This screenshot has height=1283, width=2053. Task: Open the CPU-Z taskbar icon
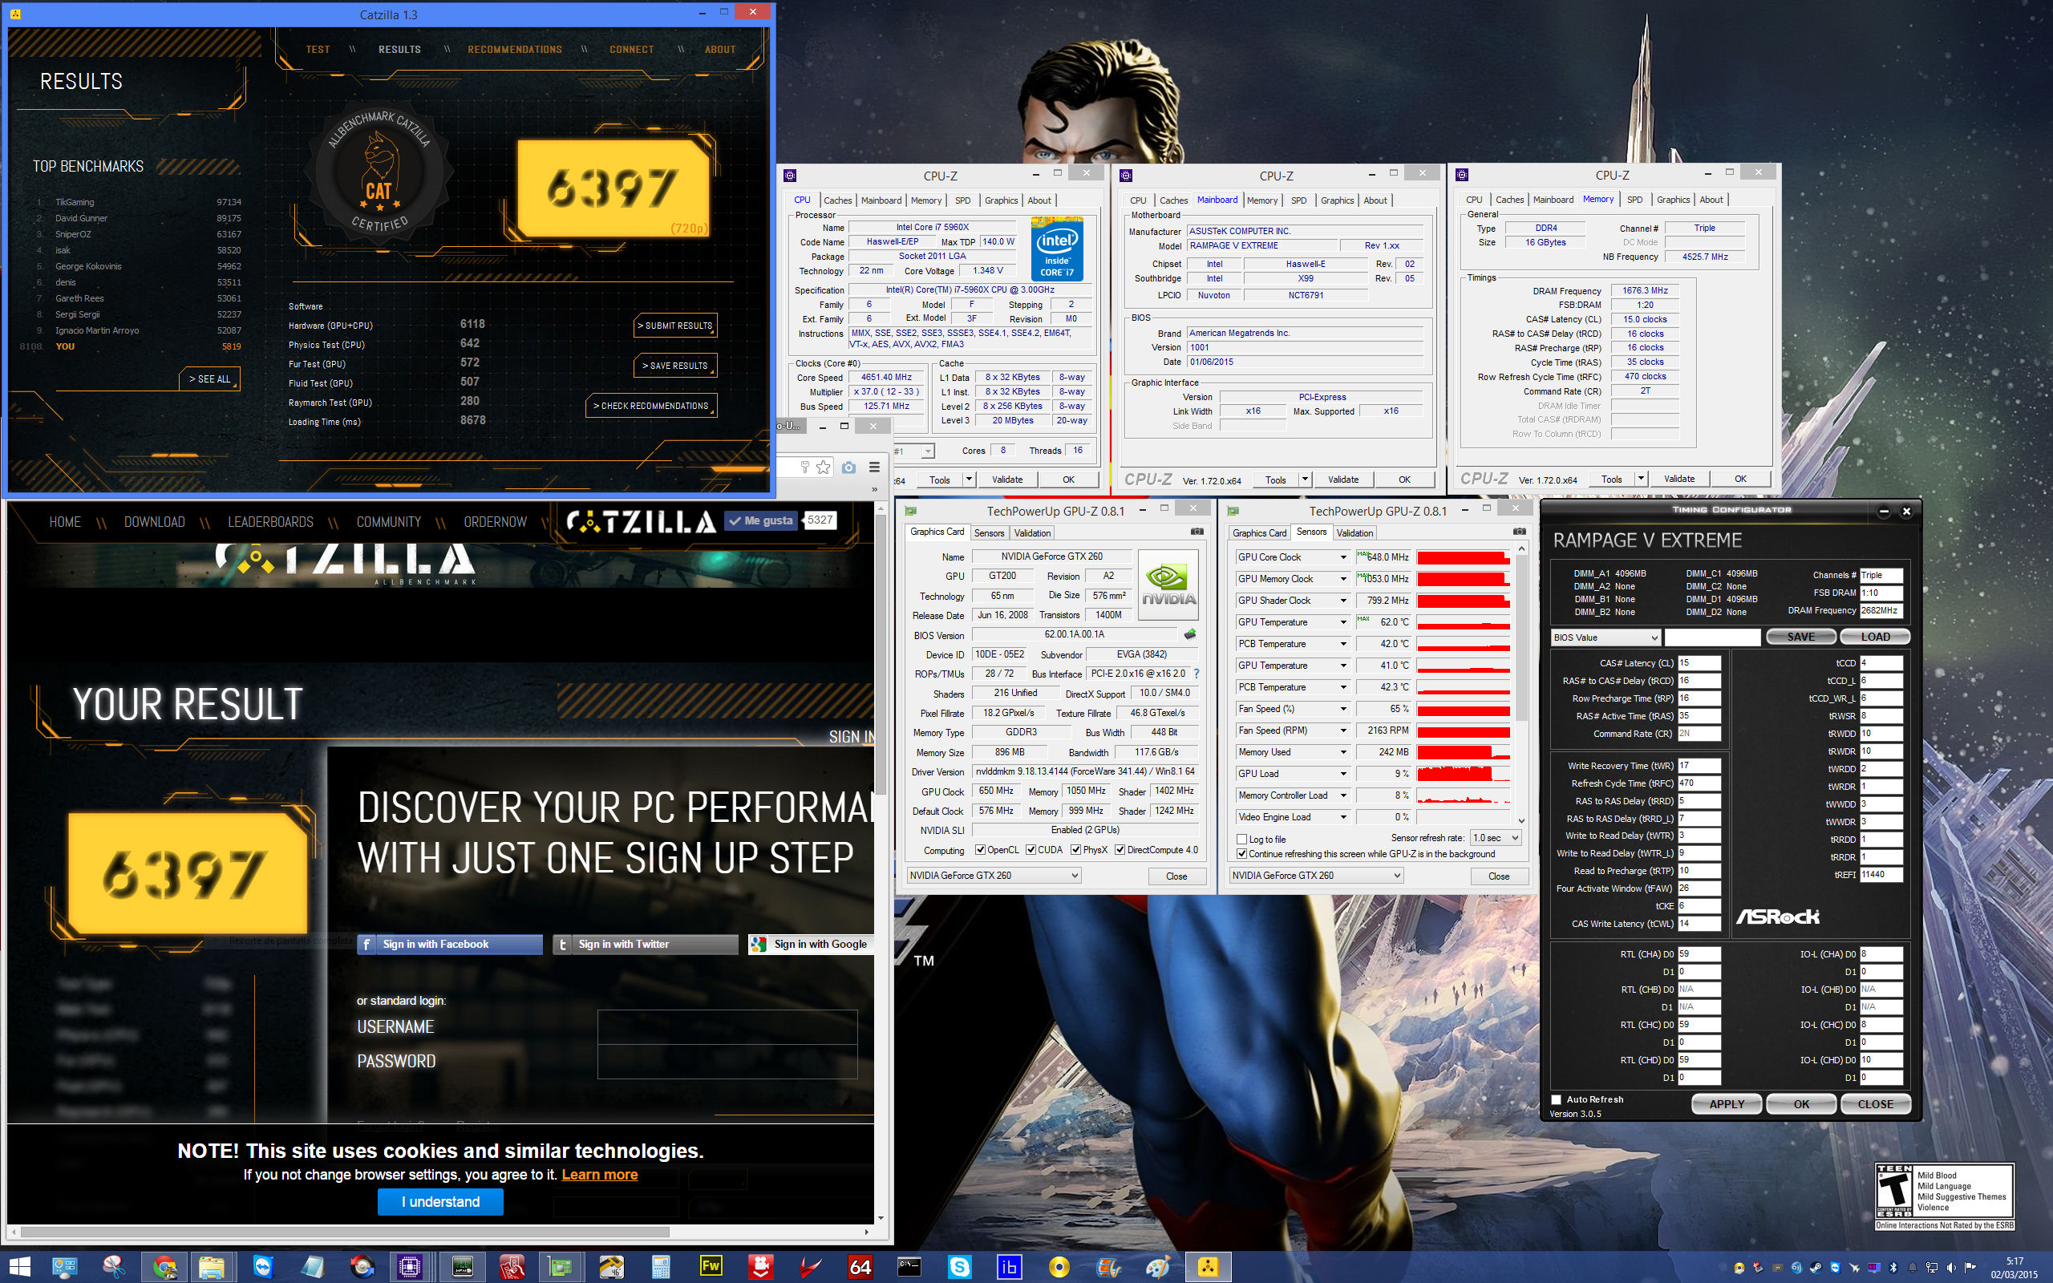point(410,1267)
